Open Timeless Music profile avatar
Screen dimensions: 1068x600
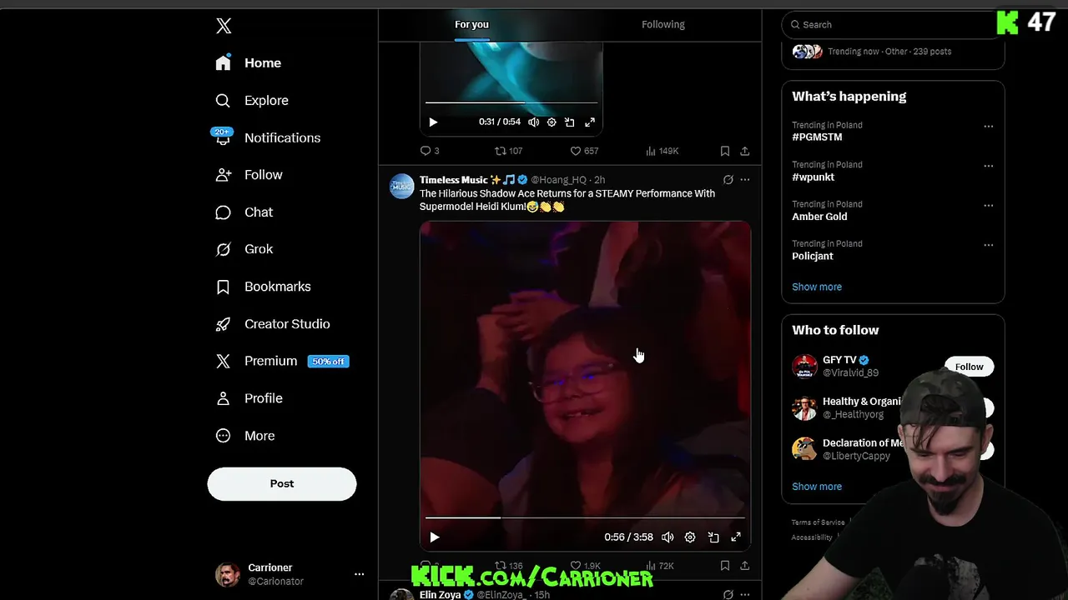[402, 187]
